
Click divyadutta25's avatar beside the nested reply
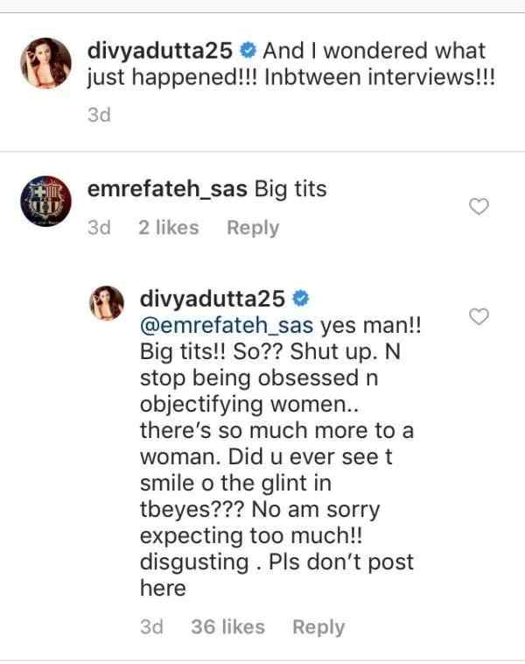(108, 307)
